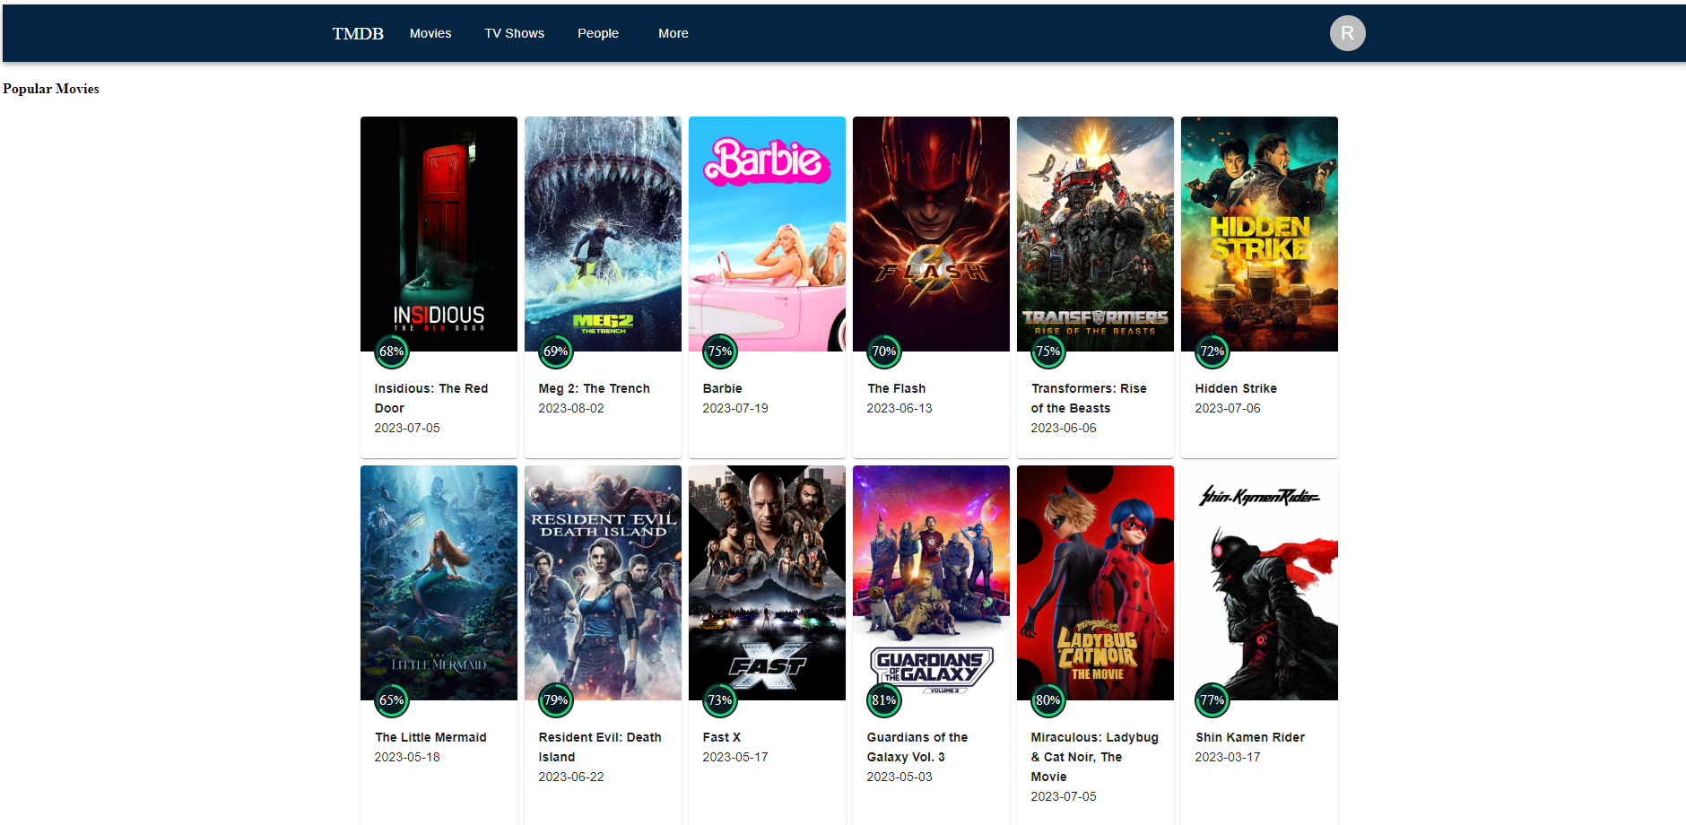Open The Flash movie poster
Viewport: 1686px width, 825px height.
pyautogui.click(x=931, y=234)
